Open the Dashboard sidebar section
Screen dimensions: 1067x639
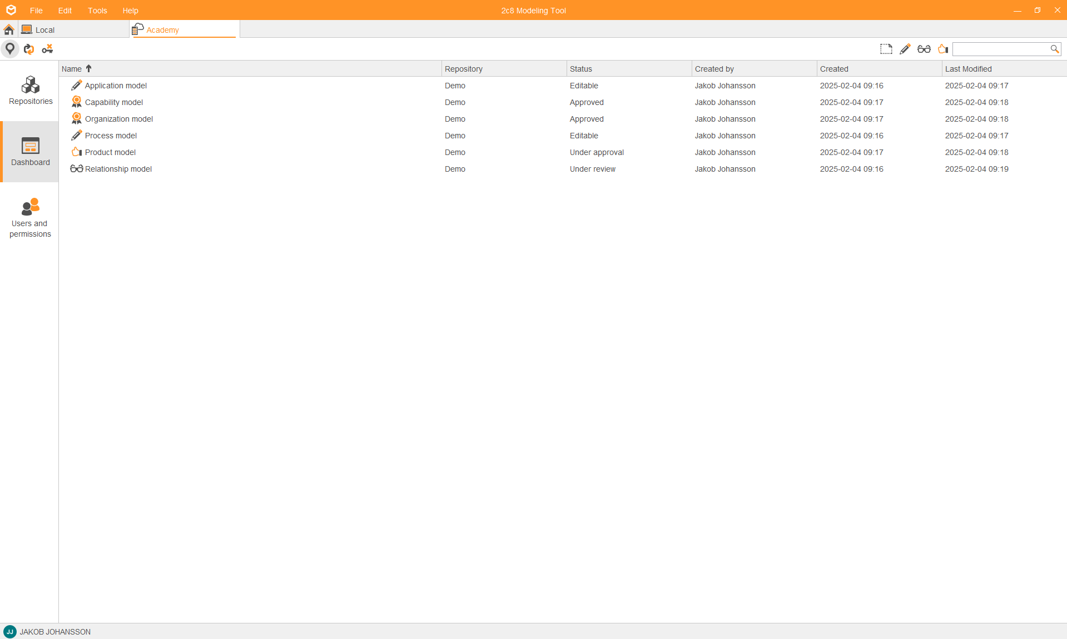[31, 152]
